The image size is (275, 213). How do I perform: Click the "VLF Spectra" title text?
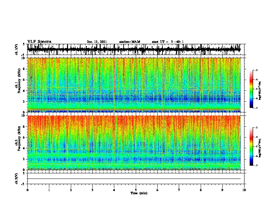[x=39, y=42]
